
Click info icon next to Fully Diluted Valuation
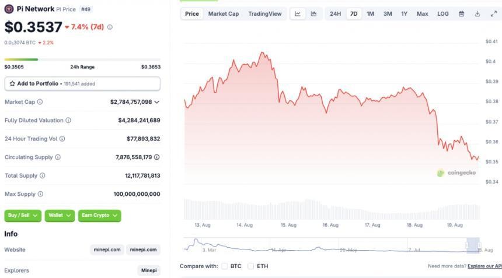pyautogui.click(x=68, y=121)
